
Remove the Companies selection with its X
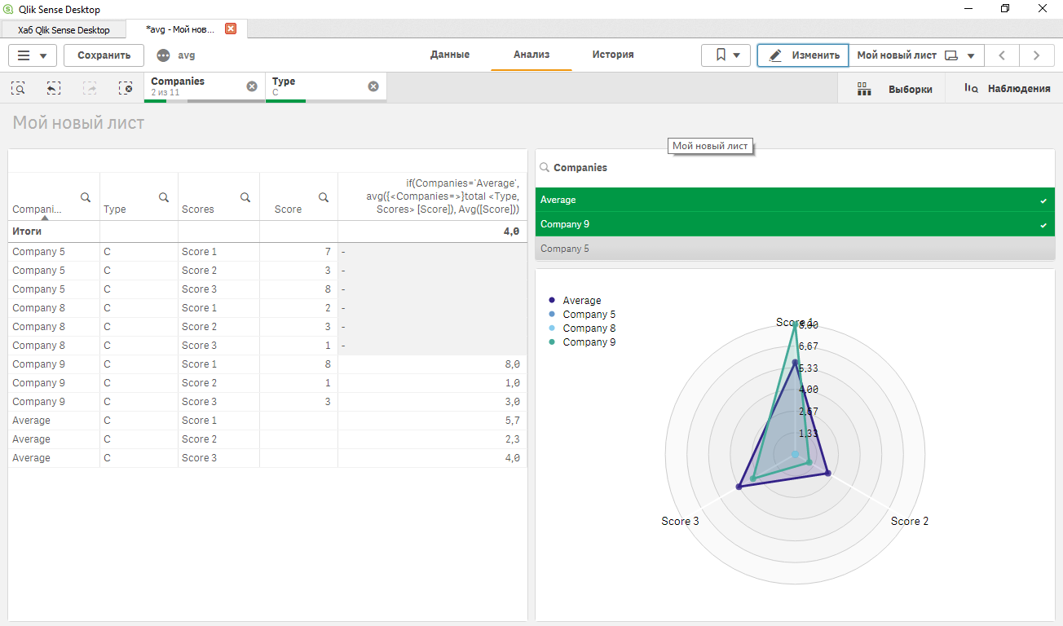(x=252, y=86)
